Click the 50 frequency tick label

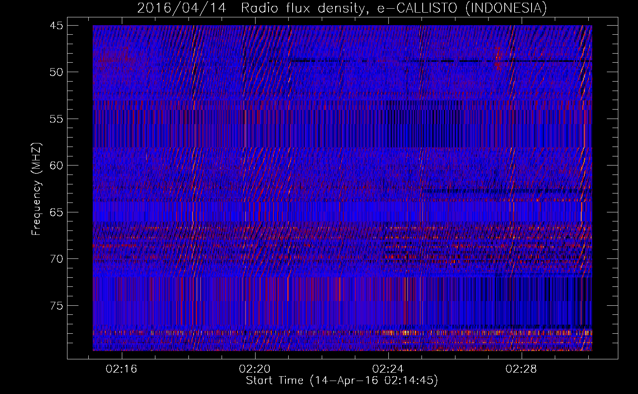[x=56, y=72]
